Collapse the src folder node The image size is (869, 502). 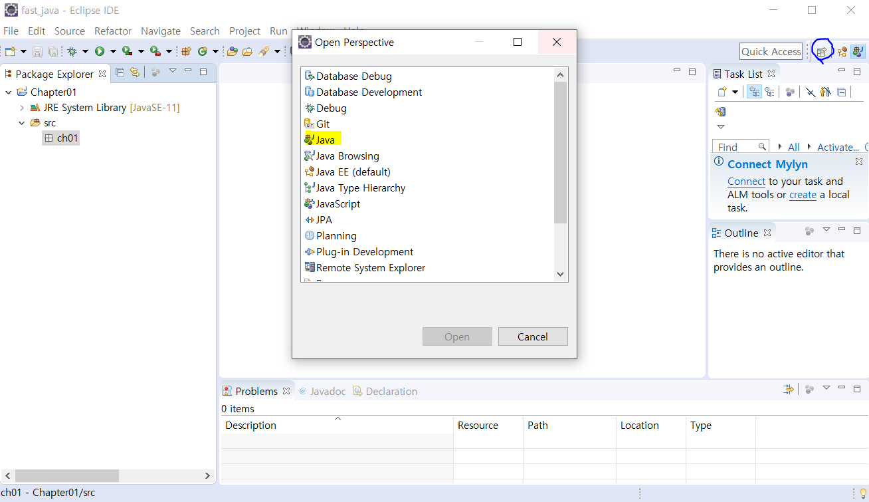[21, 123]
